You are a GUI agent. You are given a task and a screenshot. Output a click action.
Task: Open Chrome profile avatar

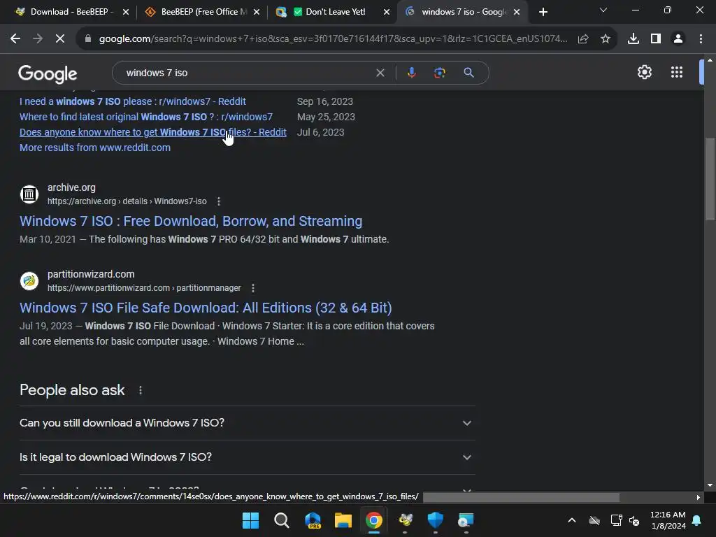678,39
